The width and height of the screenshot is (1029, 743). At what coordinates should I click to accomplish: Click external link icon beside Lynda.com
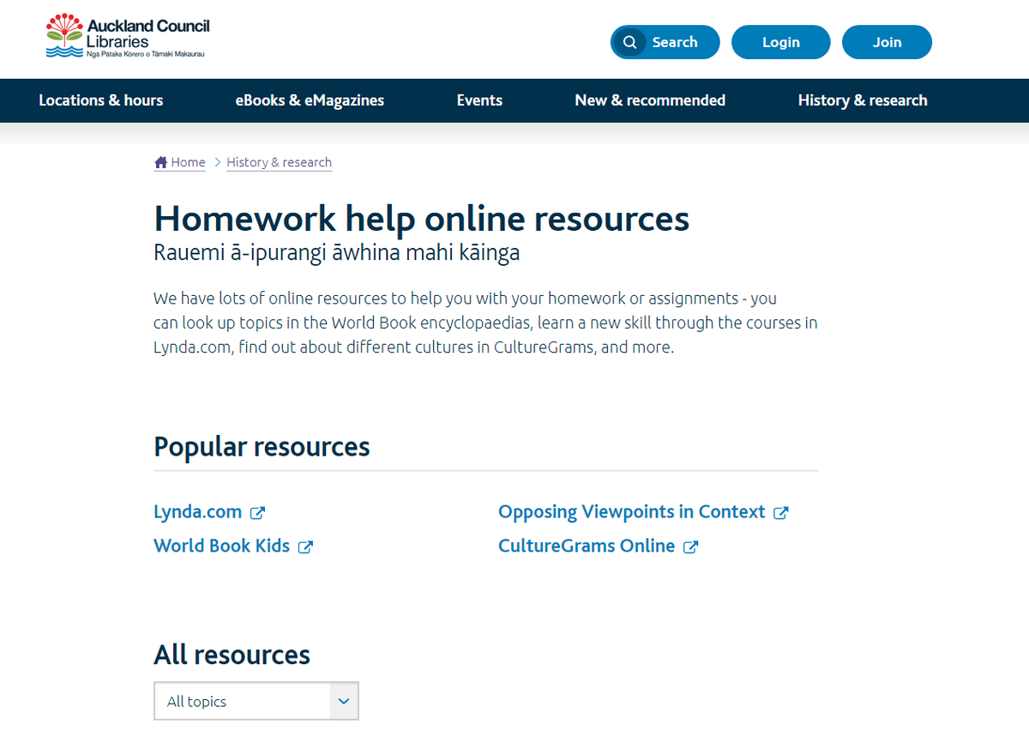point(257,513)
